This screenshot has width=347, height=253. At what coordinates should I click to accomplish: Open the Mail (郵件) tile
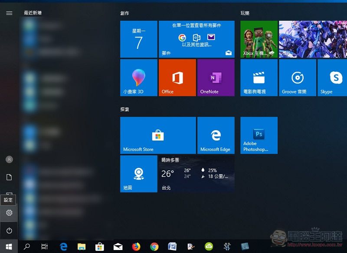(196, 39)
